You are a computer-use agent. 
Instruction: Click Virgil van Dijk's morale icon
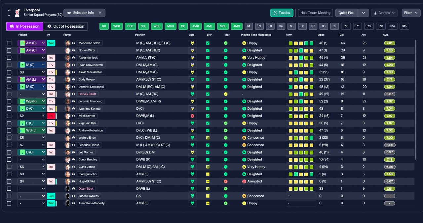(226, 123)
